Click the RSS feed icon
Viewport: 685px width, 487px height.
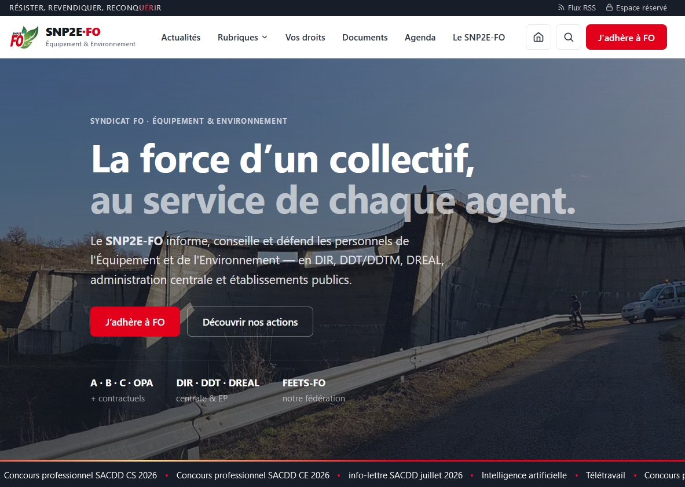click(x=561, y=8)
